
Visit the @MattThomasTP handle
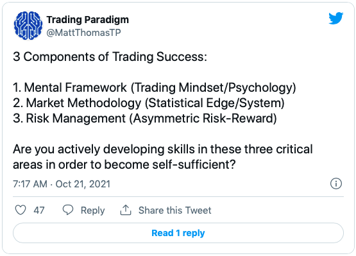click(x=83, y=33)
